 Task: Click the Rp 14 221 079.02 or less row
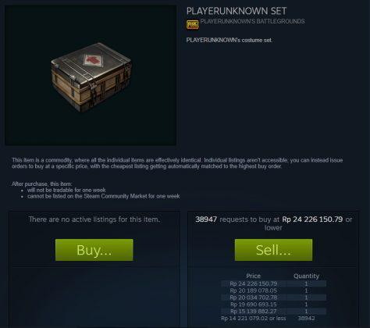point(273,318)
